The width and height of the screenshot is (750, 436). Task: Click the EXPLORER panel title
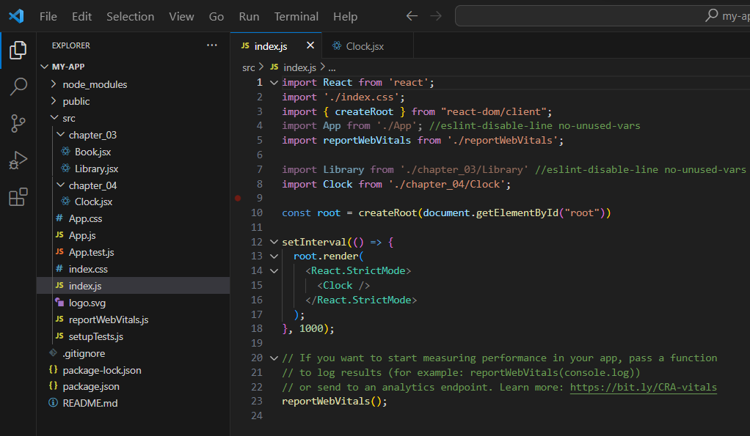(70, 45)
